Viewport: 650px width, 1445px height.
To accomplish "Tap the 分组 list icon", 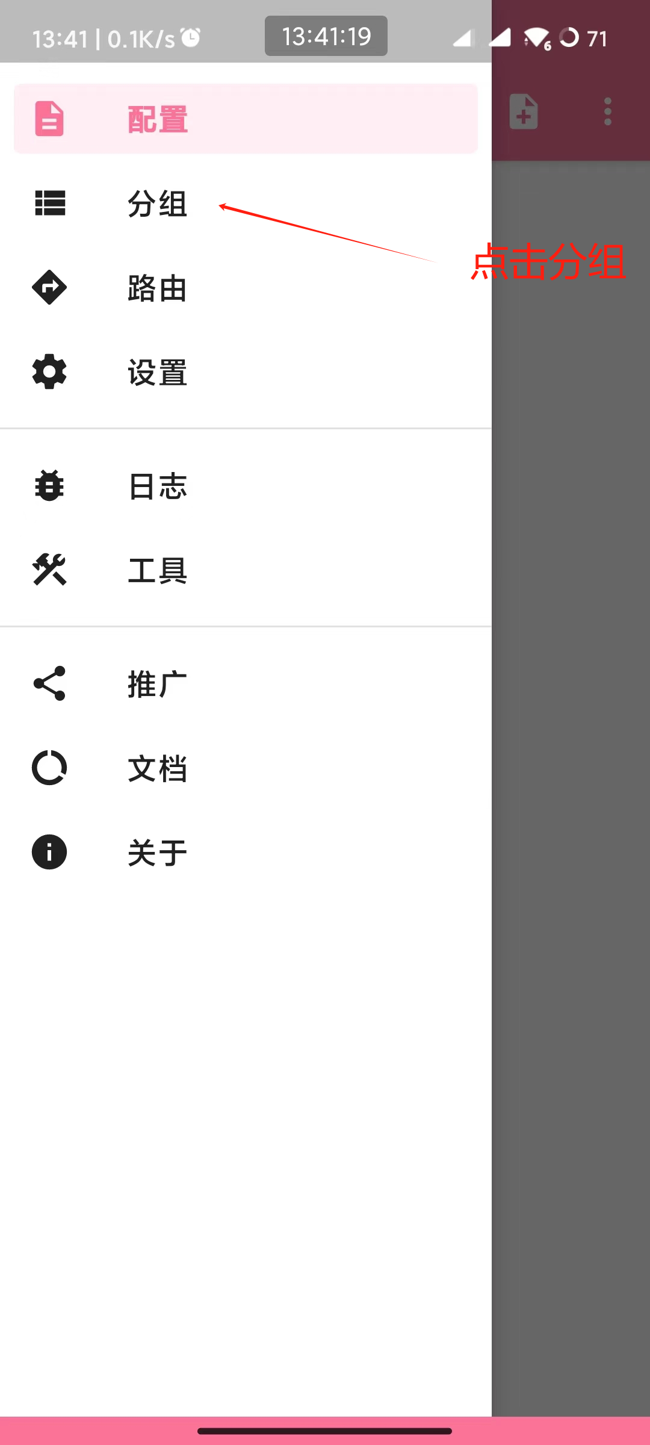I will pos(50,204).
